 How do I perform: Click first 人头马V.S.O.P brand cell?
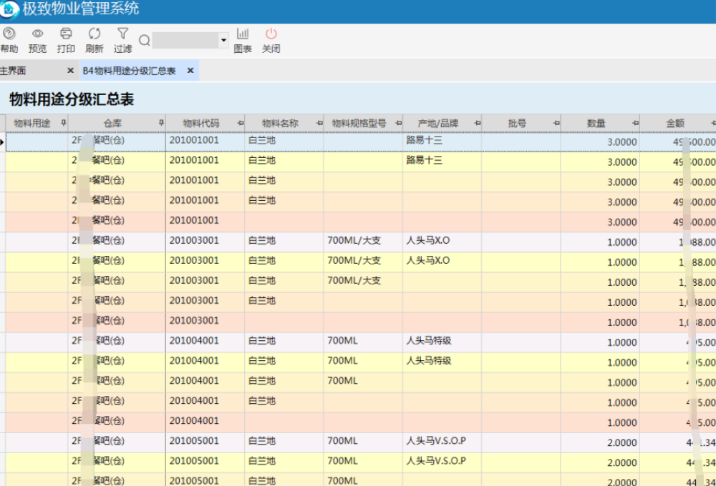[x=436, y=441]
